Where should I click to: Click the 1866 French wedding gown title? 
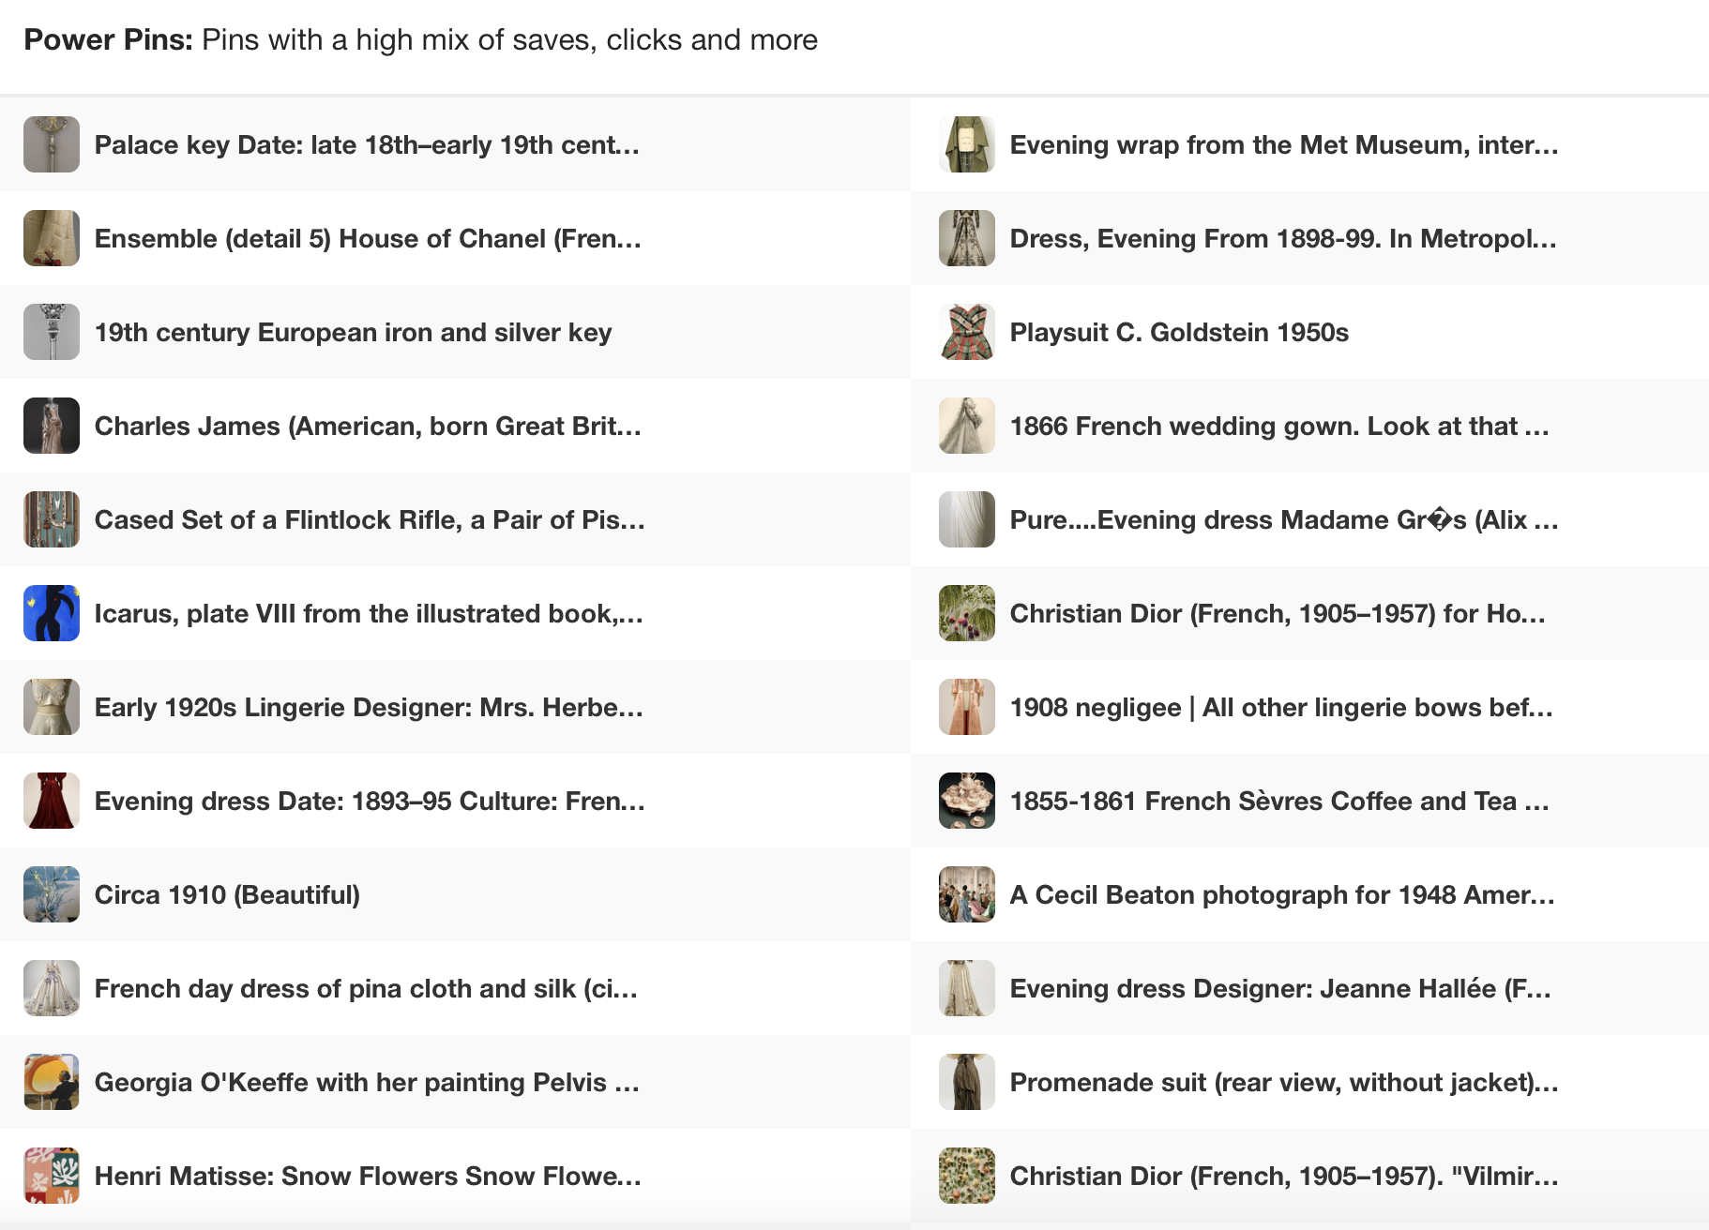click(x=1278, y=426)
